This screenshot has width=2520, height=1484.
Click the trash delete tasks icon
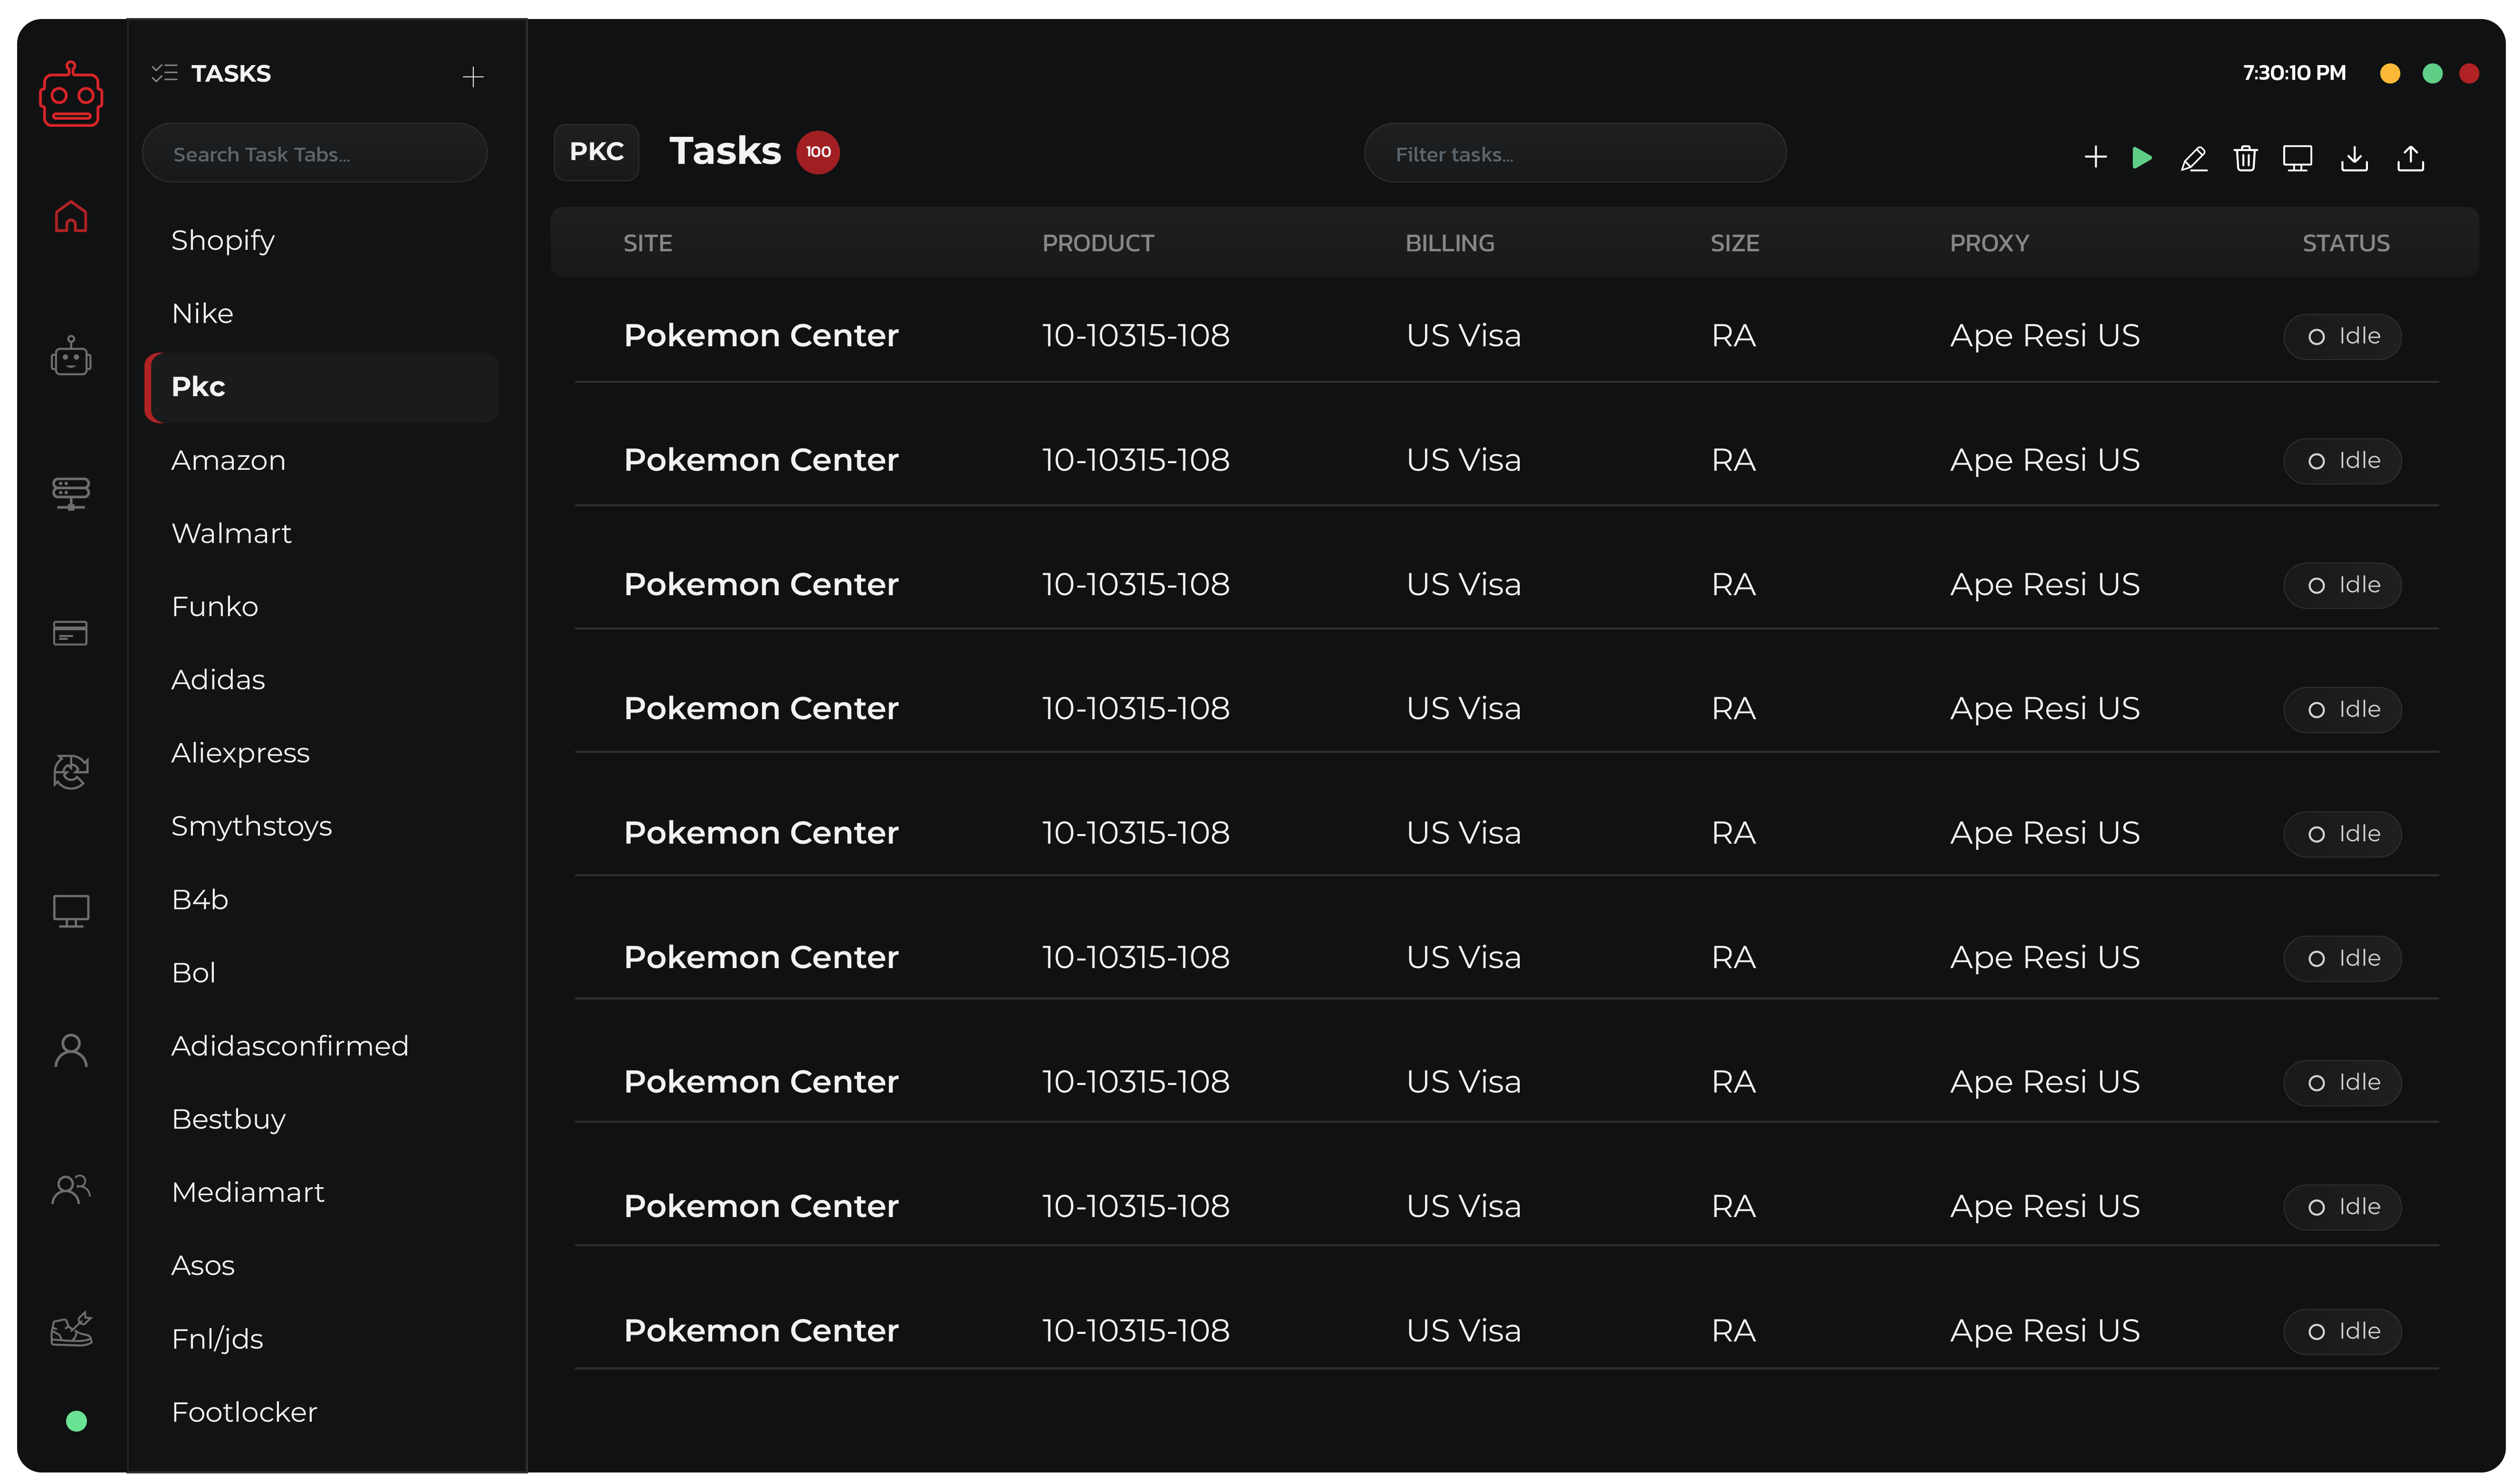pyautogui.click(x=2245, y=158)
